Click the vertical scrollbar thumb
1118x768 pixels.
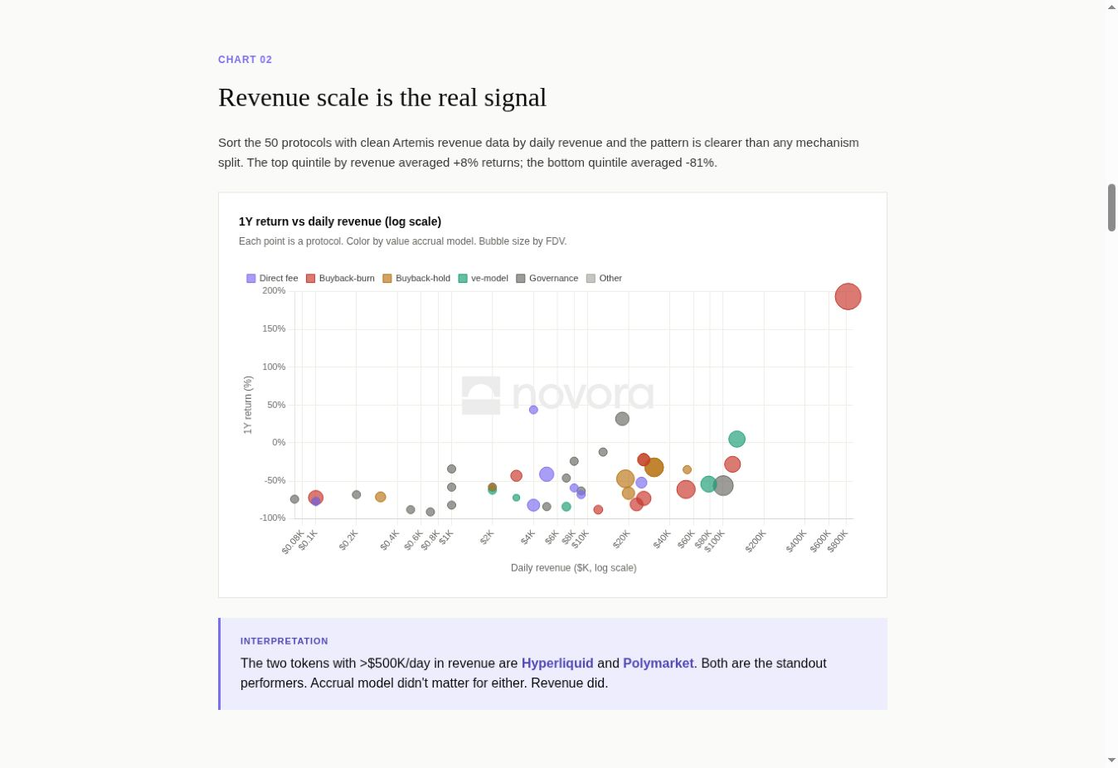click(1111, 207)
